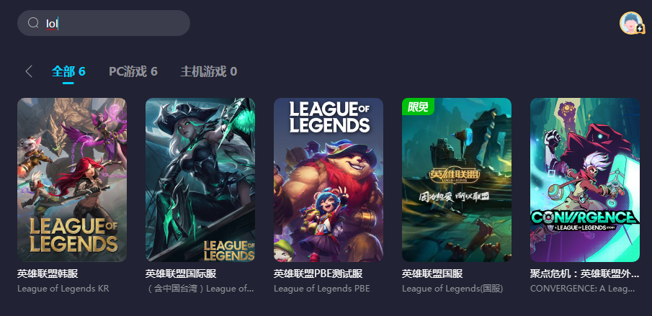Screen dimensions: 652x316
Task: Open the 英雄联盟PBE测试服 Teemo cover art
Action: (x=329, y=180)
